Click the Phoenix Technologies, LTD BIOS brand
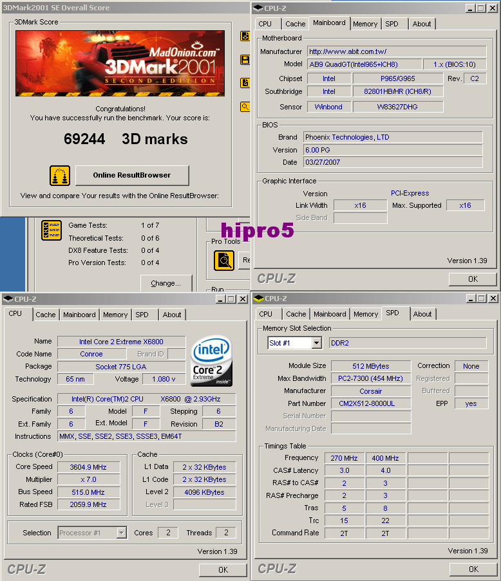The image size is (501, 581). (x=393, y=138)
